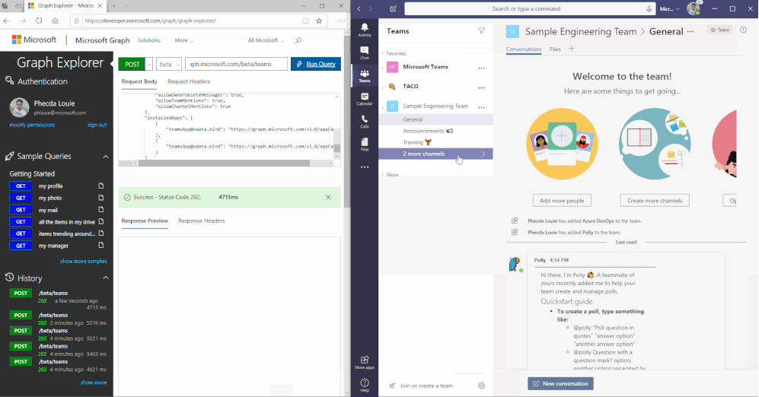The image size is (759, 397).
Task: Open Files in the Teams sidebar
Action: tap(365, 144)
